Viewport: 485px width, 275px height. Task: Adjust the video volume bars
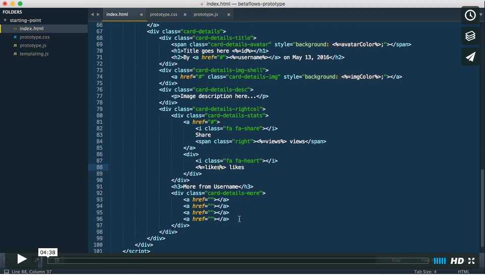click(x=440, y=261)
